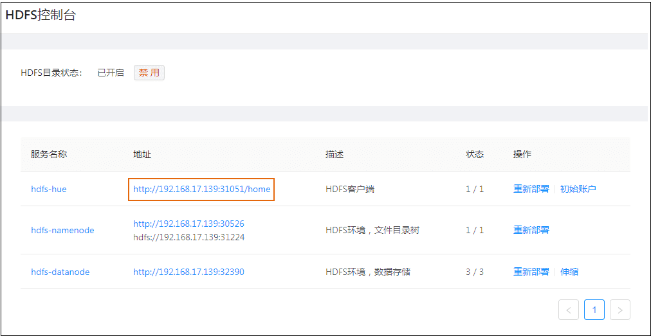Click the 1 / 1 status of hdfs-namenode

tap(475, 230)
